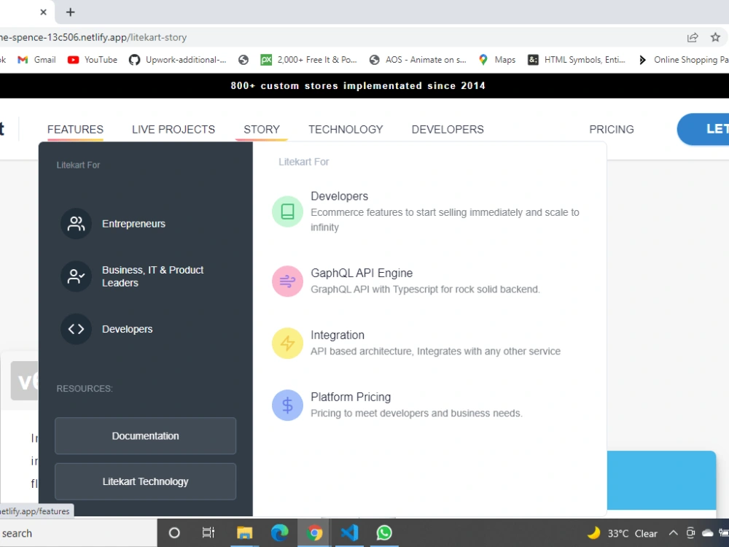Select Developers link in the dark panel

[127, 329]
